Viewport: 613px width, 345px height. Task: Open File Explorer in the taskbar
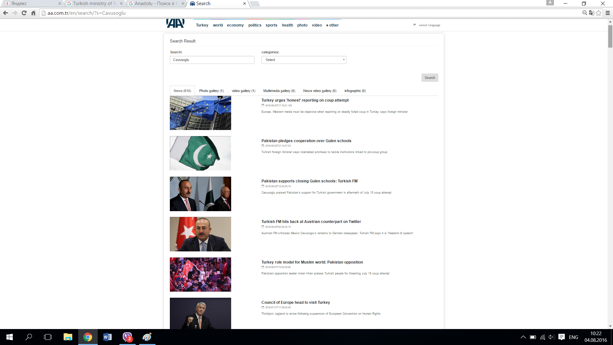68,337
